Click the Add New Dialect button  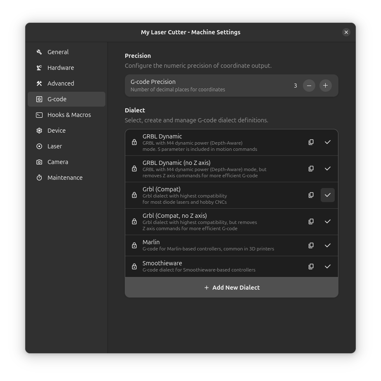click(231, 287)
